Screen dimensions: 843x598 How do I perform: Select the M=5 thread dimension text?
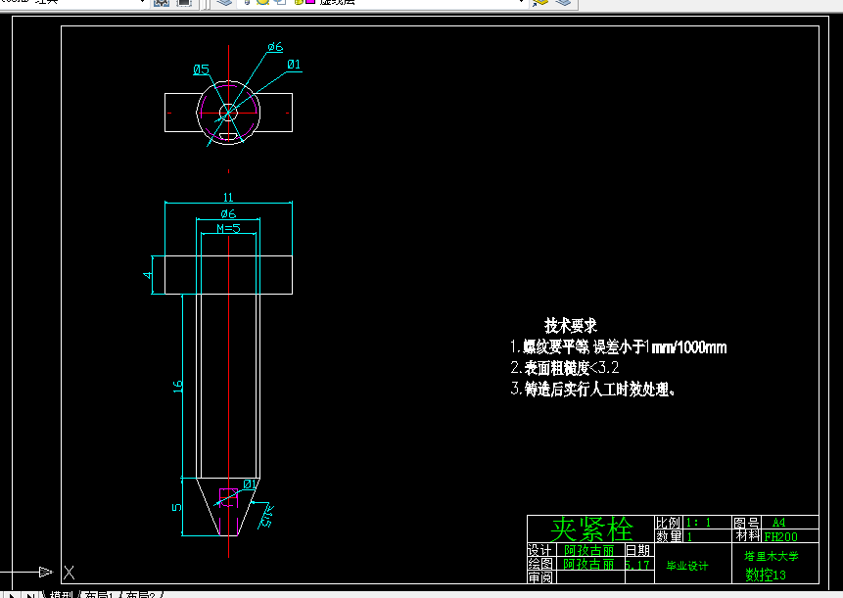[228, 228]
